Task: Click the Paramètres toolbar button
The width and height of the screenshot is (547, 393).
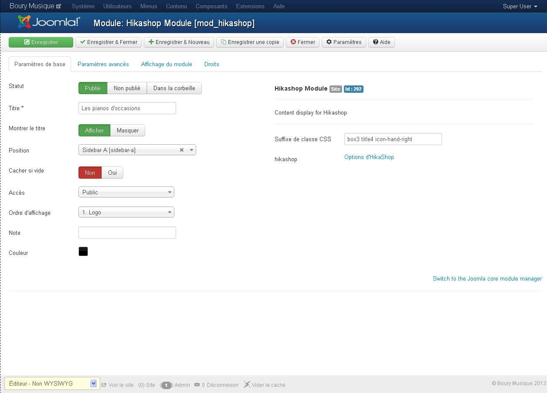Action: coord(344,42)
